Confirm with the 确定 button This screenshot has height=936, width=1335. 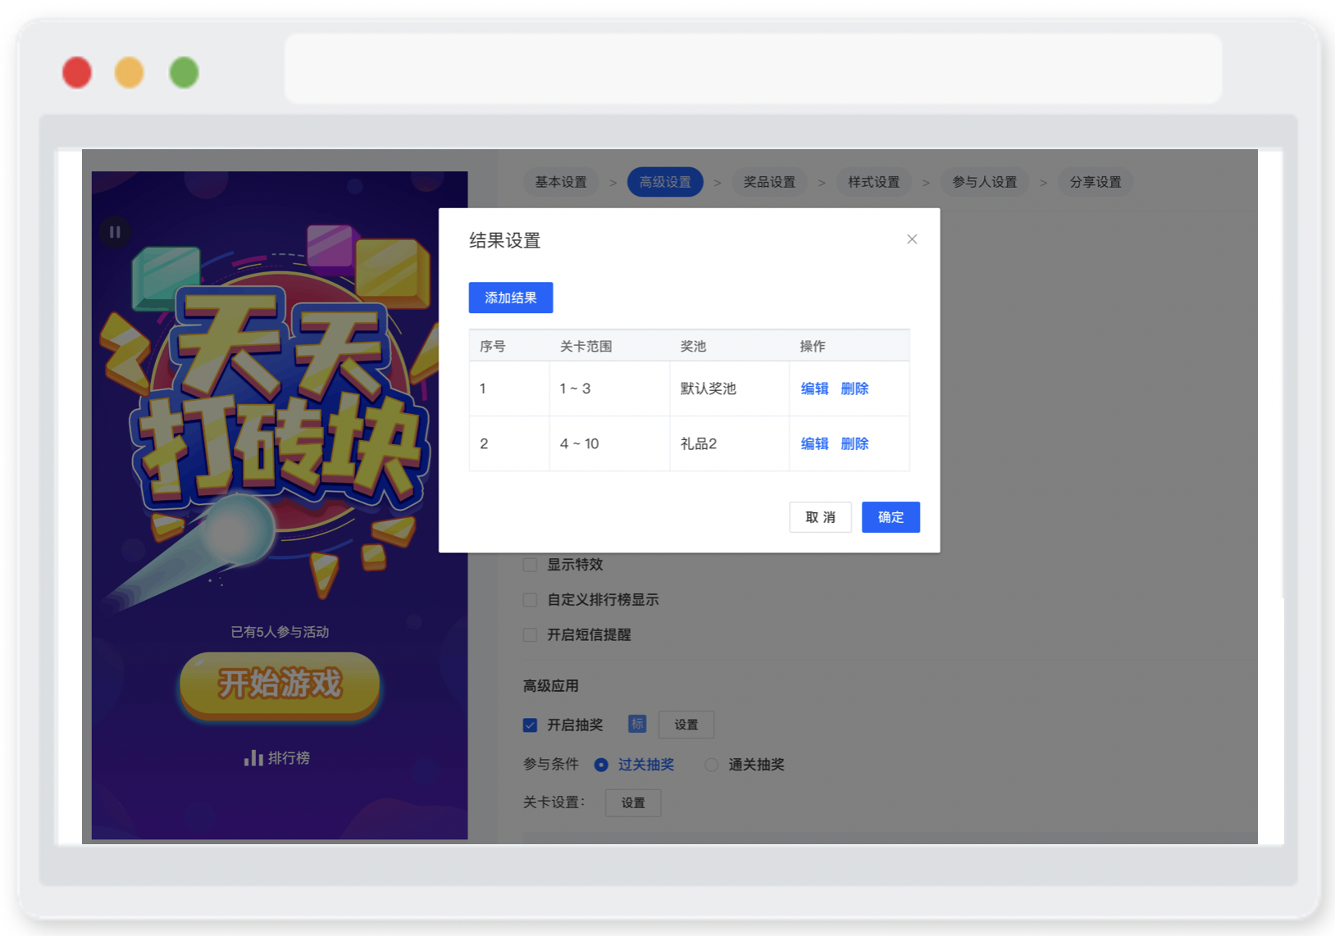pyautogui.click(x=891, y=517)
